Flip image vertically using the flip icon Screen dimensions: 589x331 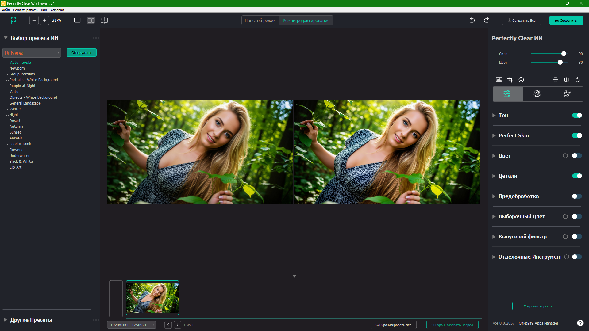click(556, 80)
